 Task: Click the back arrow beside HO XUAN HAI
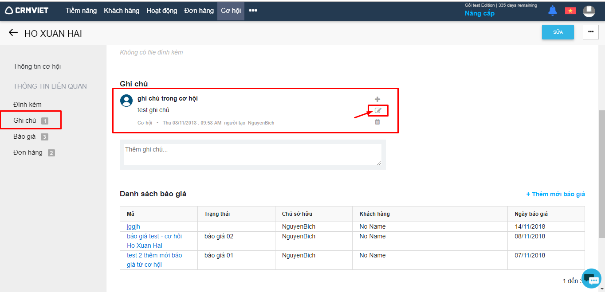click(x=13, y=33)
